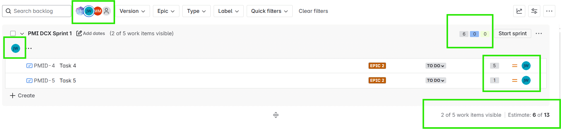Open the sprint insights chart icon
Screen dimensions: 561x129
coord(519,11)
